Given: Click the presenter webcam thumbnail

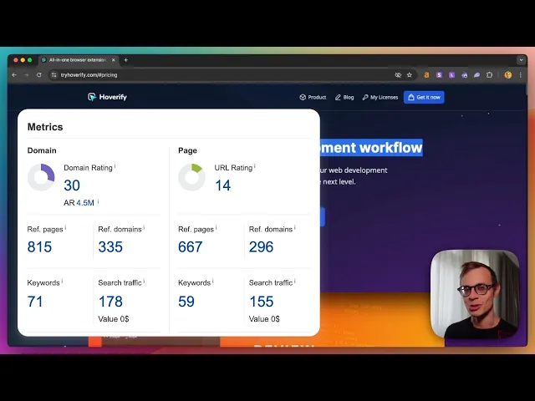Looking at the screenshot, I should pyautogui.click(x=476, y=294).
